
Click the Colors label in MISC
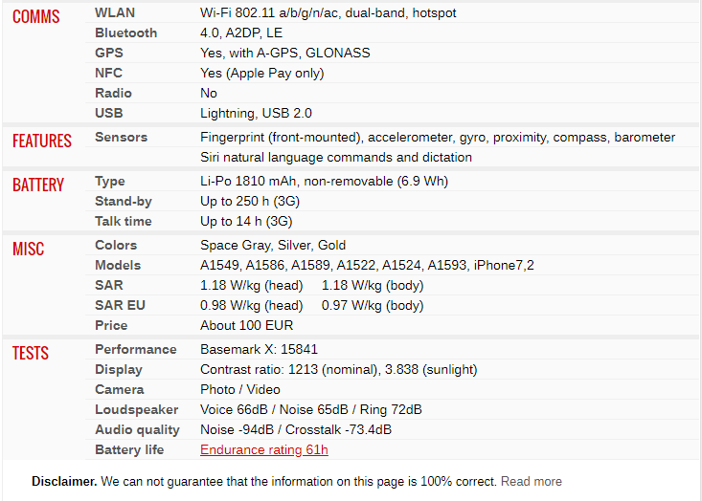tap(116, 246)
